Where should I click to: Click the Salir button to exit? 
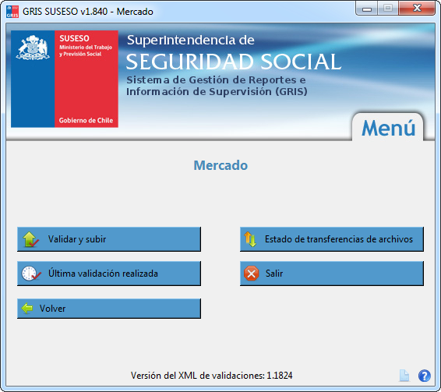332,274
